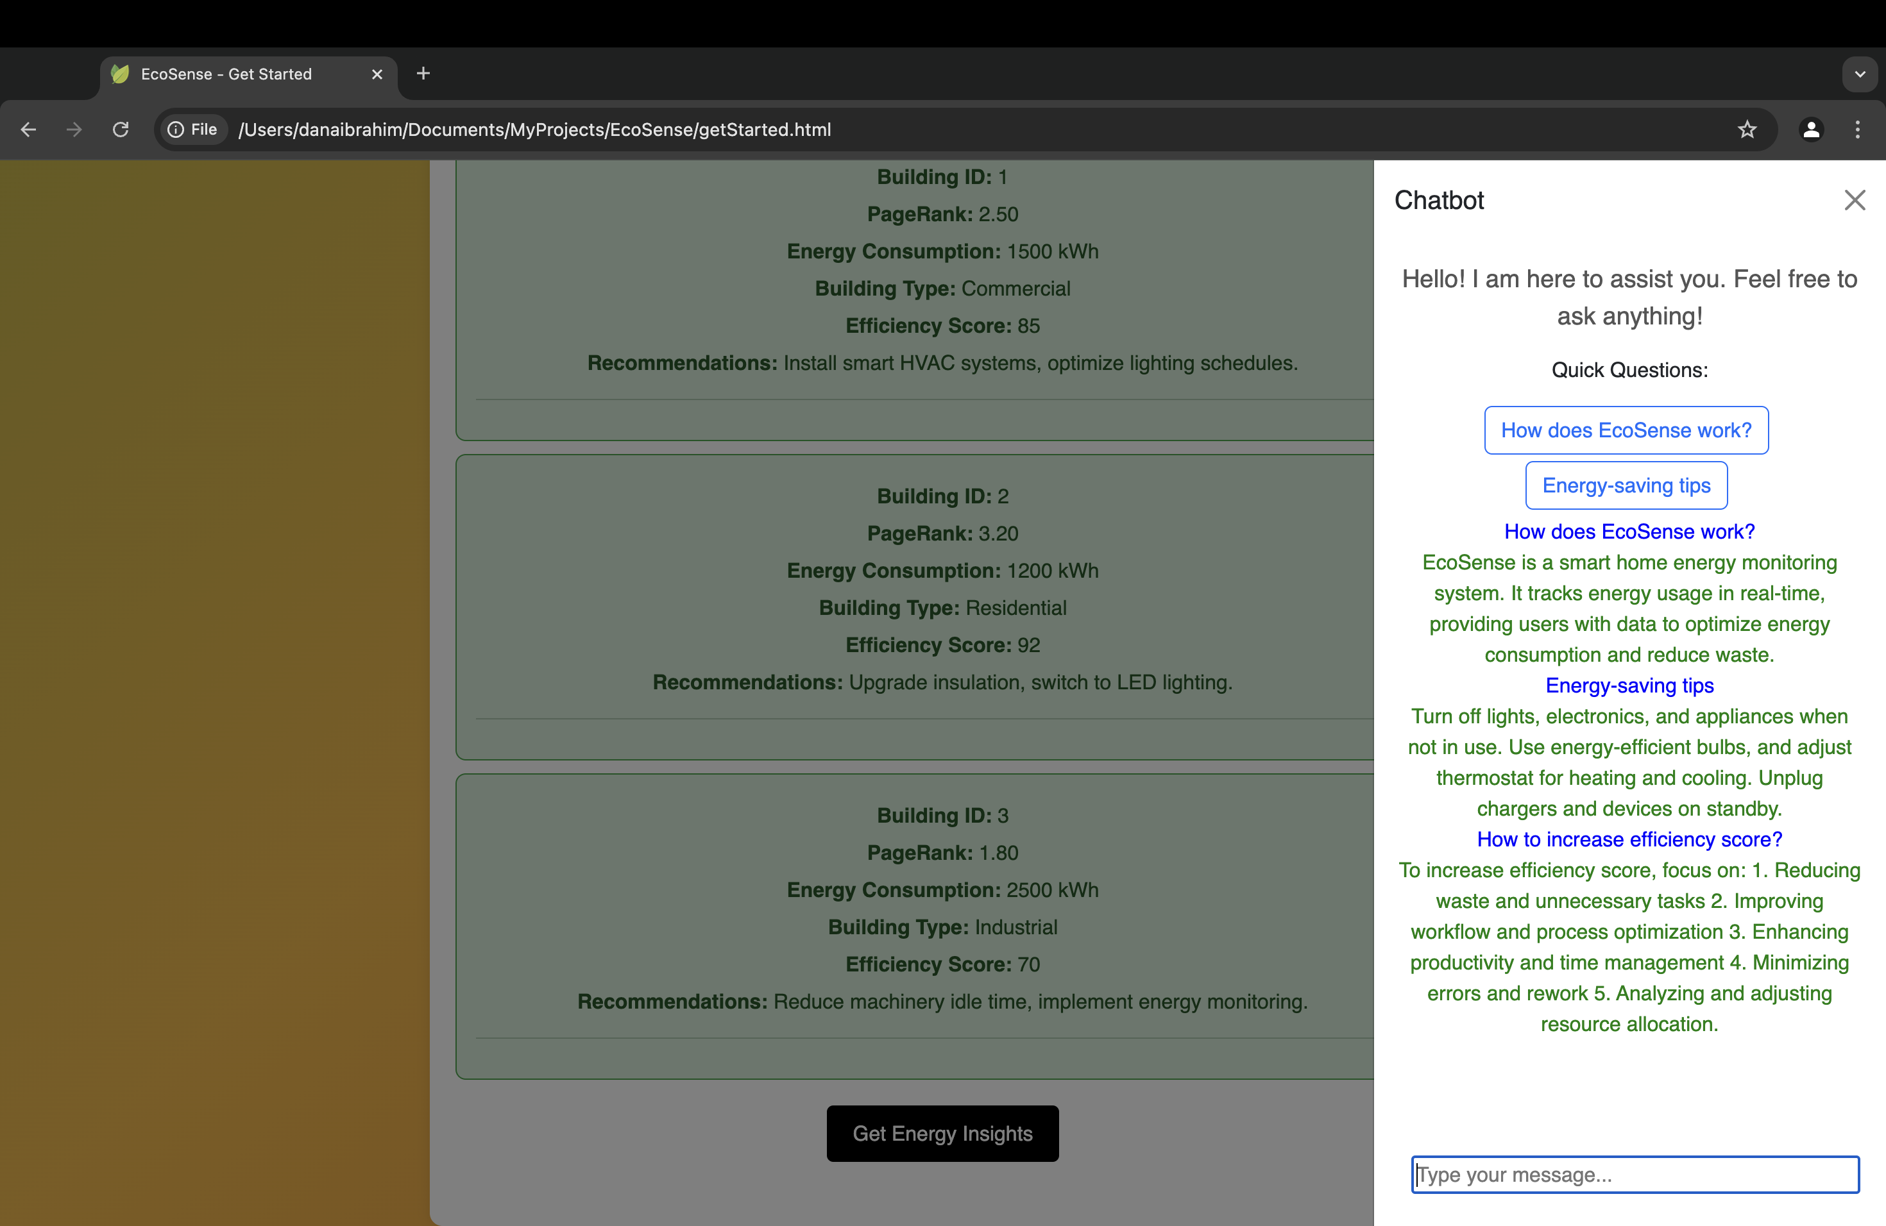Screen dimensions: 1886x1226
Task: Reload the page with refresh icon
Action: (x=121, y=129)
